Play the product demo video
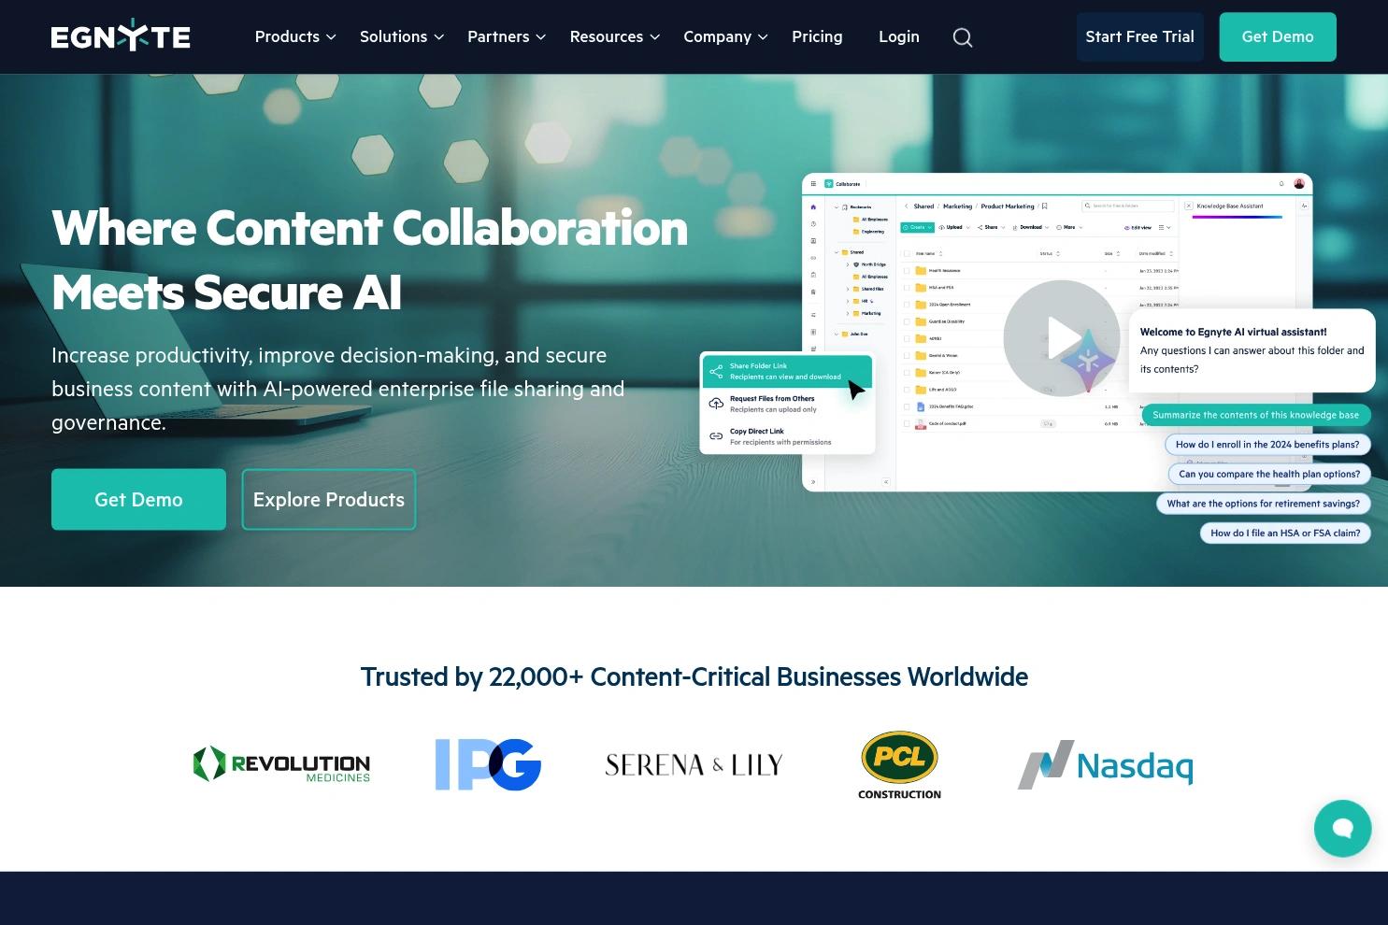Image resolution: width=1388 pixels, height=925 pixels. pos(1062,338)
